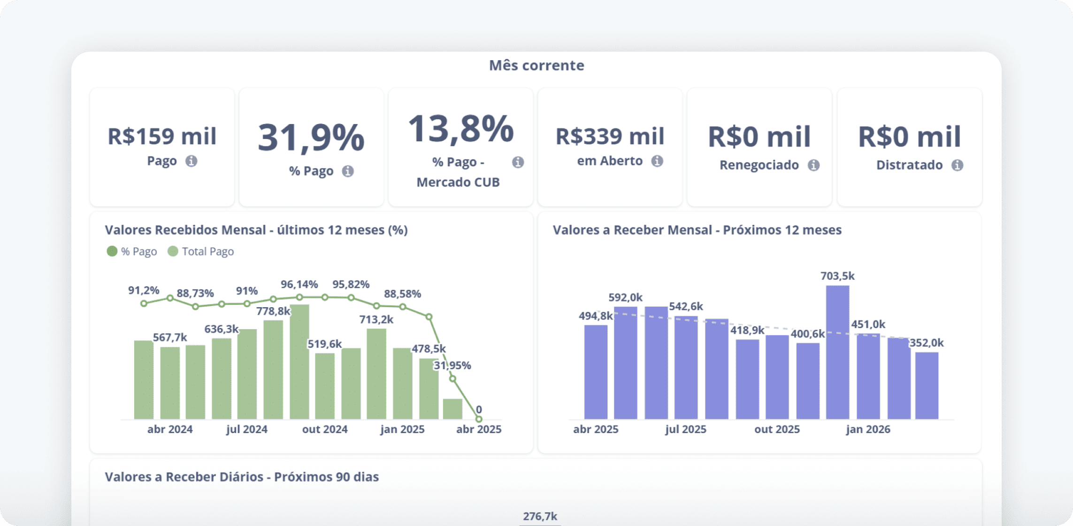Click the 276,7k label in daily chart
Screen dimensions: 1073x526
(540, 516)
